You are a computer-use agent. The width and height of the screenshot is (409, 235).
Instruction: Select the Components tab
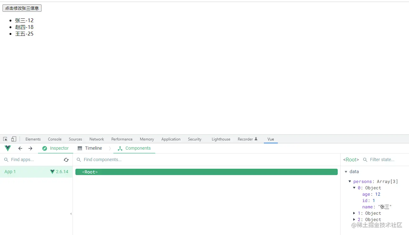click(134, 148)
